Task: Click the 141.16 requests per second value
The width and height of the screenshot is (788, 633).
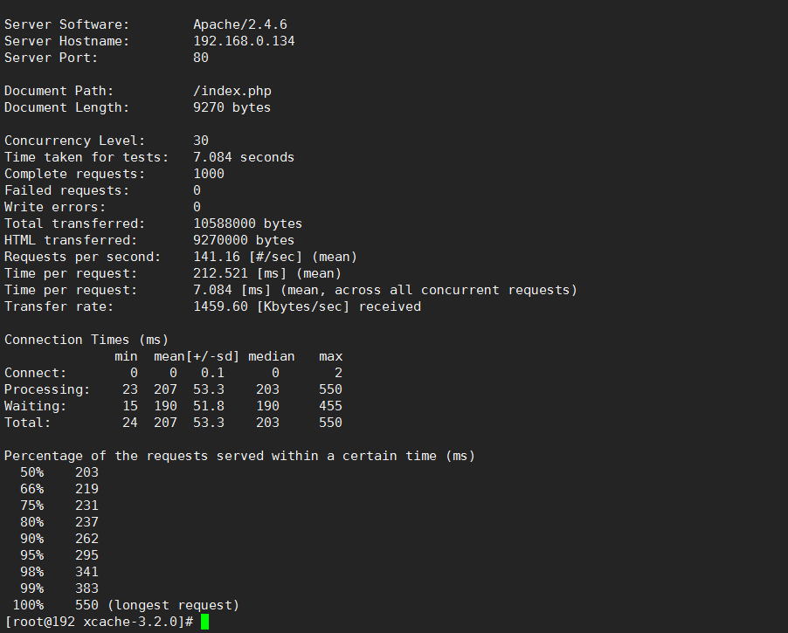Action: tap(218, 257)
